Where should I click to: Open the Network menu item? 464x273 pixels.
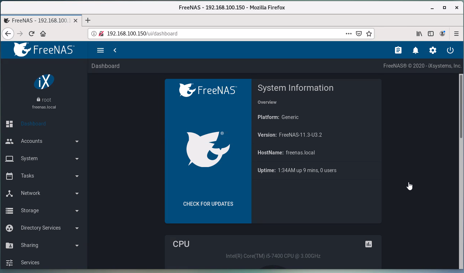pyautogui.click(x=44, y=193)
